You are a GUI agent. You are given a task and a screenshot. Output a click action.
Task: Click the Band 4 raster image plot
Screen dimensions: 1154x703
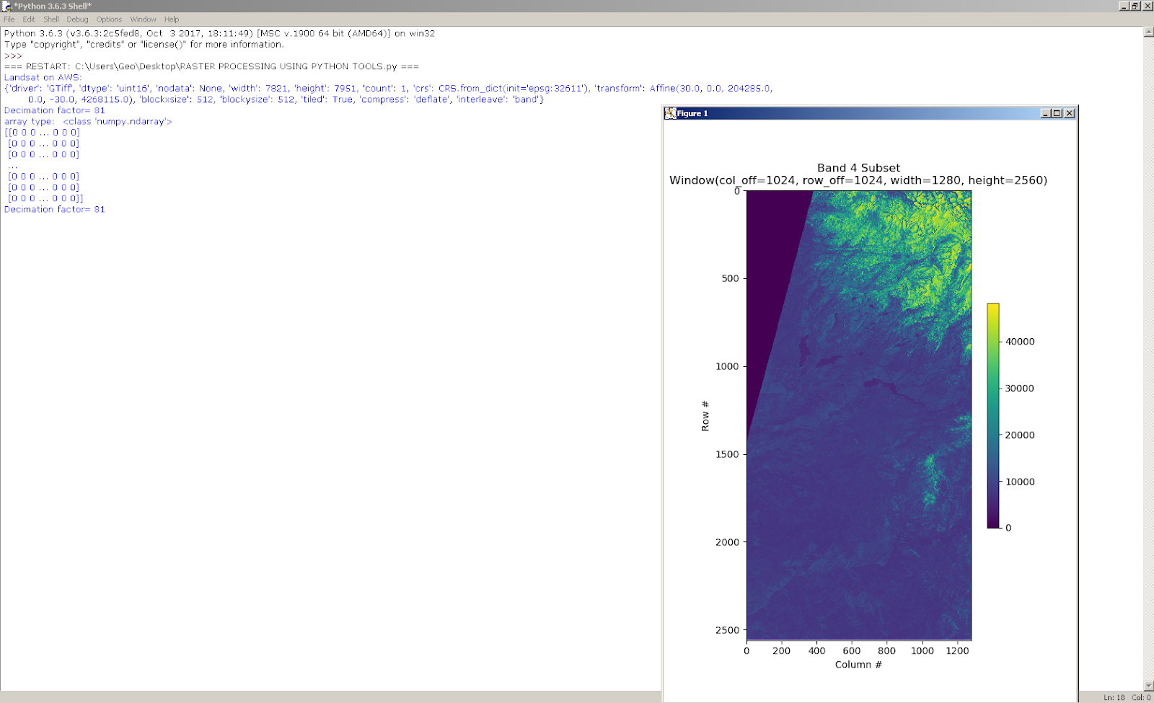click(858, 415)
